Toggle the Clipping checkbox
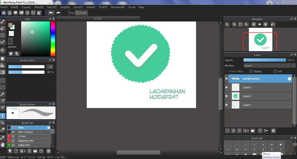 click(x=251, y=71)
